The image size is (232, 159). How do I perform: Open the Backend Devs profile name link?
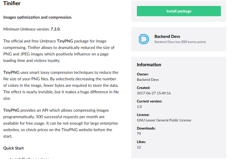click(x=167, y=37)
